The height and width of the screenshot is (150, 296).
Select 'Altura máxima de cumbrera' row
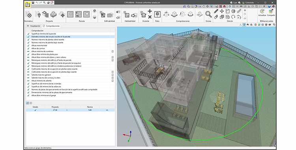click(x=70, y=51)
